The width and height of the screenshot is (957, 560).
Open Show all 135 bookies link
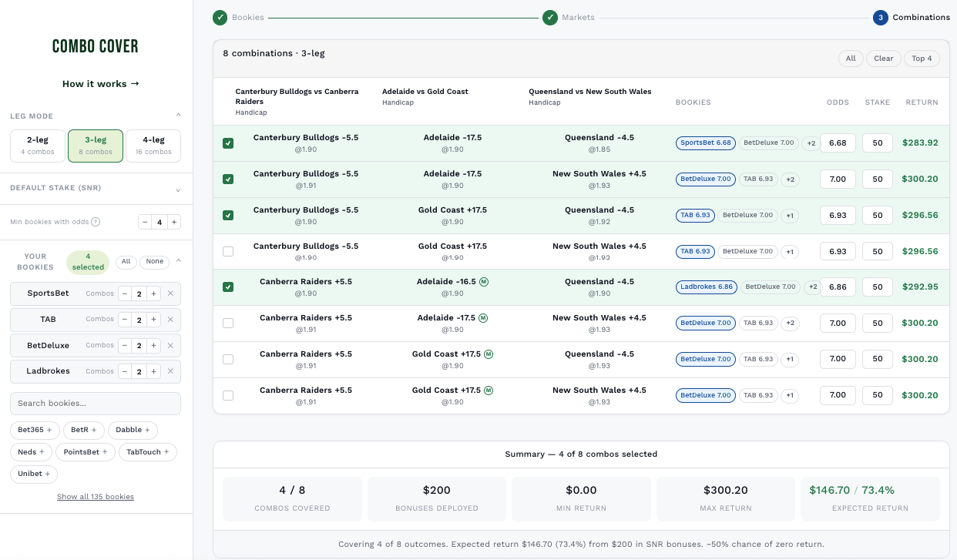(96, 497)
